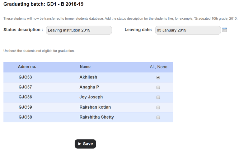239x151 pixels.
Task: Enable the Joy Joseph graduation checkbox
Action: click(158, 97)
